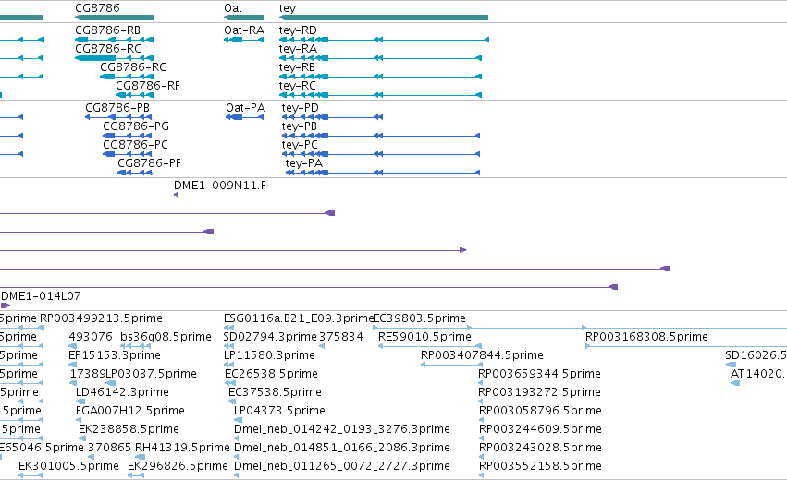Click the tey-PA protein label
Screen dimensions: 787x480
(304, 163)
